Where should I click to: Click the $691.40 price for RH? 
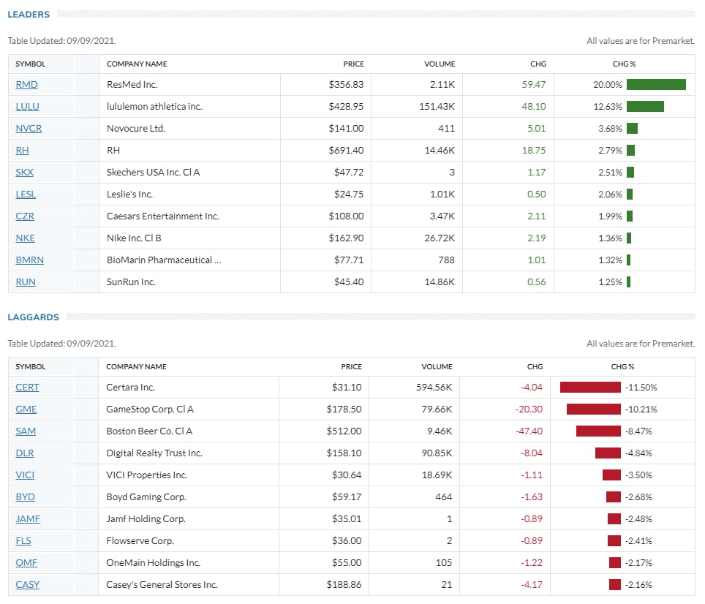pos(346,151)
